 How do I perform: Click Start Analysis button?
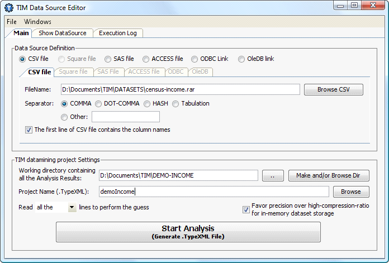pos(188,232)
